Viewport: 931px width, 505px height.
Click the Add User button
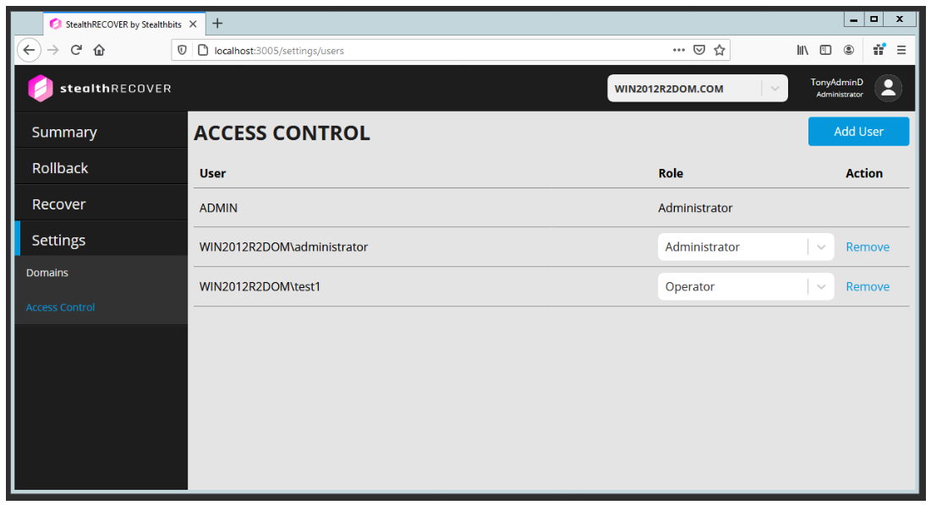[x=858, y=132]
